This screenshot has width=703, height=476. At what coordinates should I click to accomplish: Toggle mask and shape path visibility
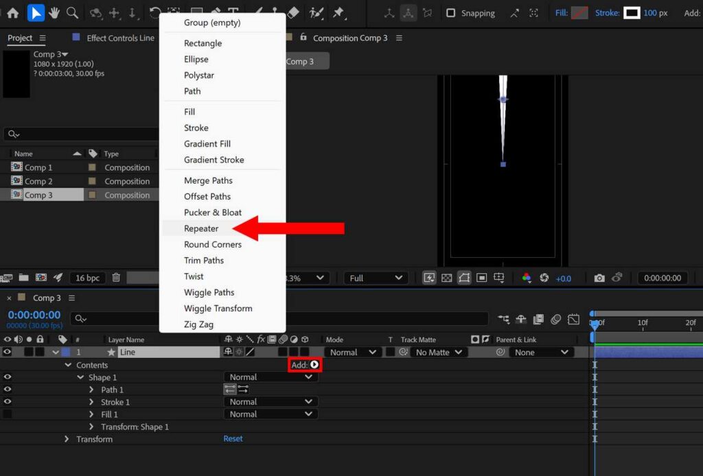coord(464,278)
